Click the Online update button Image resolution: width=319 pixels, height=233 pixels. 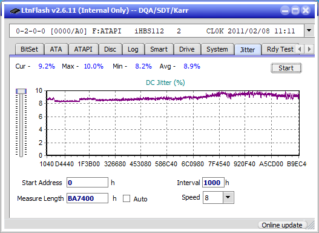(282, 225)
